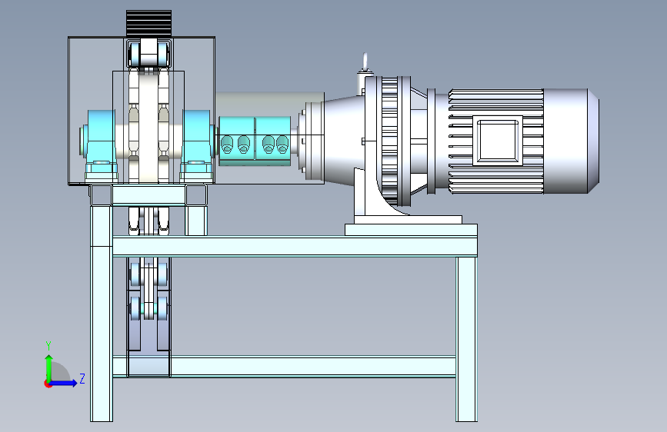
Task: Select the right half of cyan shaft coupling
Action: click(273, 141)
